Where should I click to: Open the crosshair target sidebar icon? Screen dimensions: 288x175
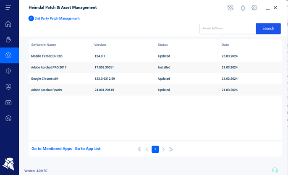tap(8, 71)
